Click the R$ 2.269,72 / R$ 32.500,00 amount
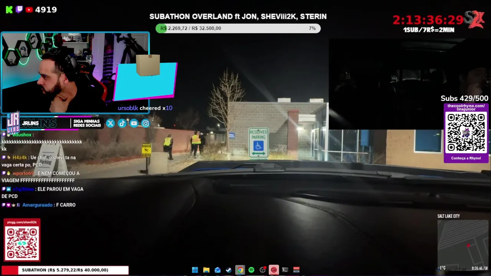This screenshot has height=276, width=491. pos(191,28)
